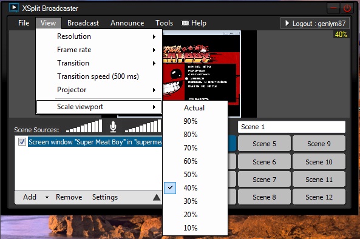Open the Tools menu

[164, 23]
